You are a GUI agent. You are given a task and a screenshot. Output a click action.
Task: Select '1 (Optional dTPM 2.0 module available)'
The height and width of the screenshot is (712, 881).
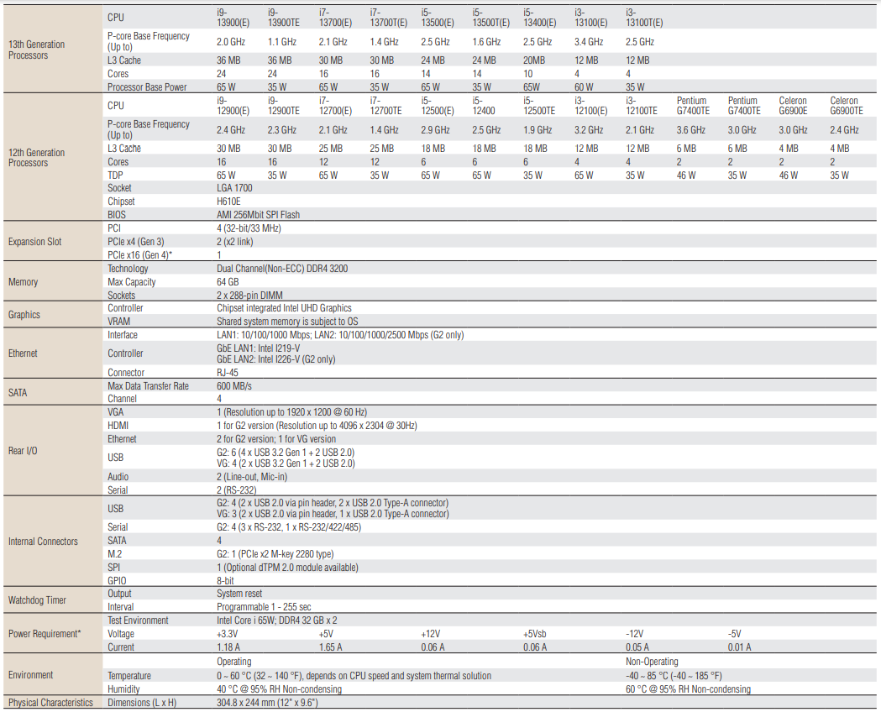pyautogui.click(x=288, y=568)
